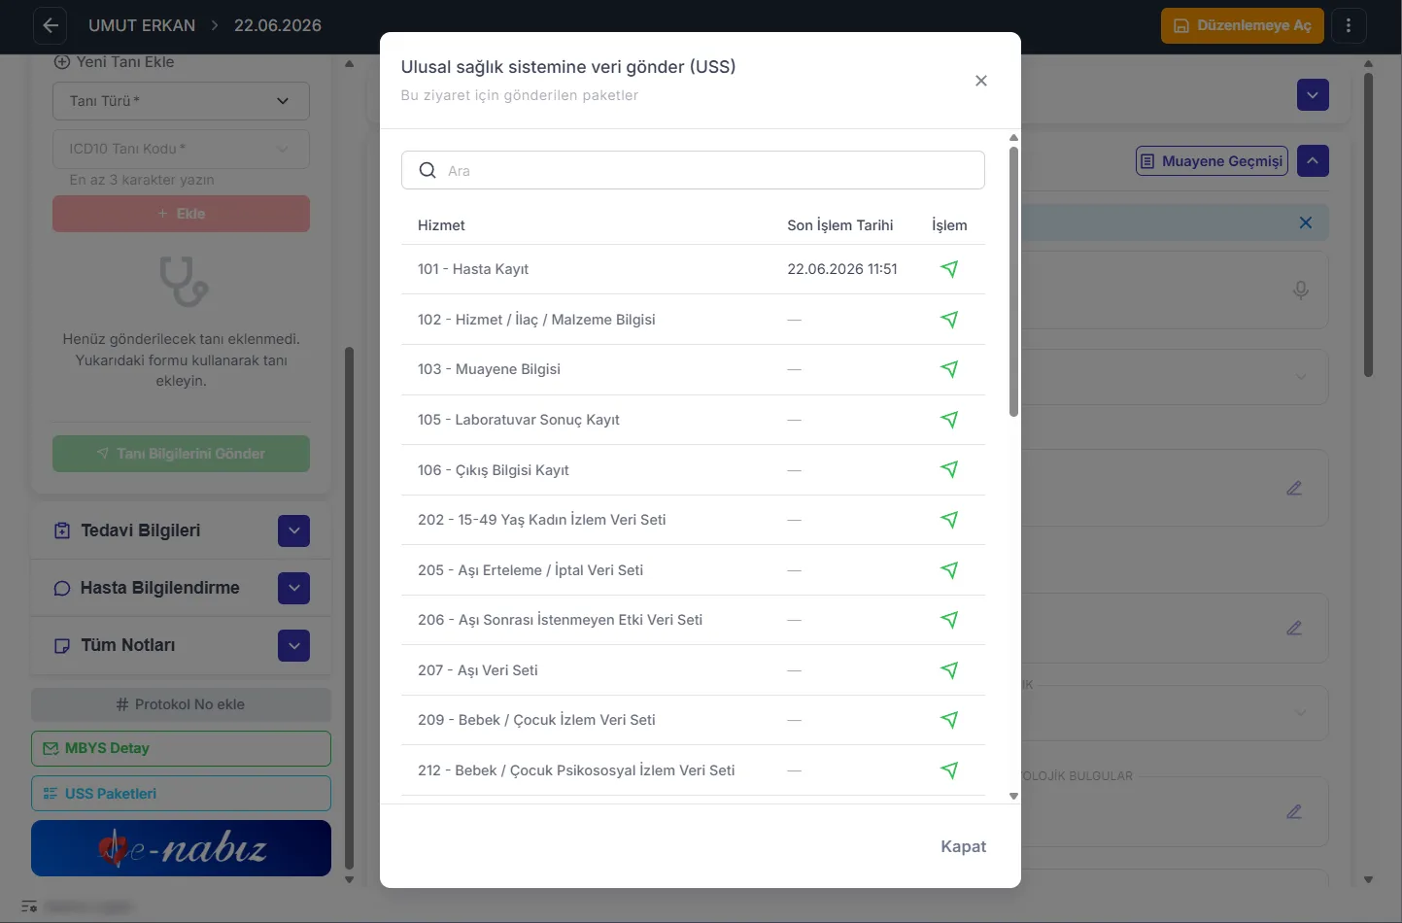This screenshot has height=923, width=1402.
Task: Click the Düzenlemeye Aç button
Action: 1243,25
